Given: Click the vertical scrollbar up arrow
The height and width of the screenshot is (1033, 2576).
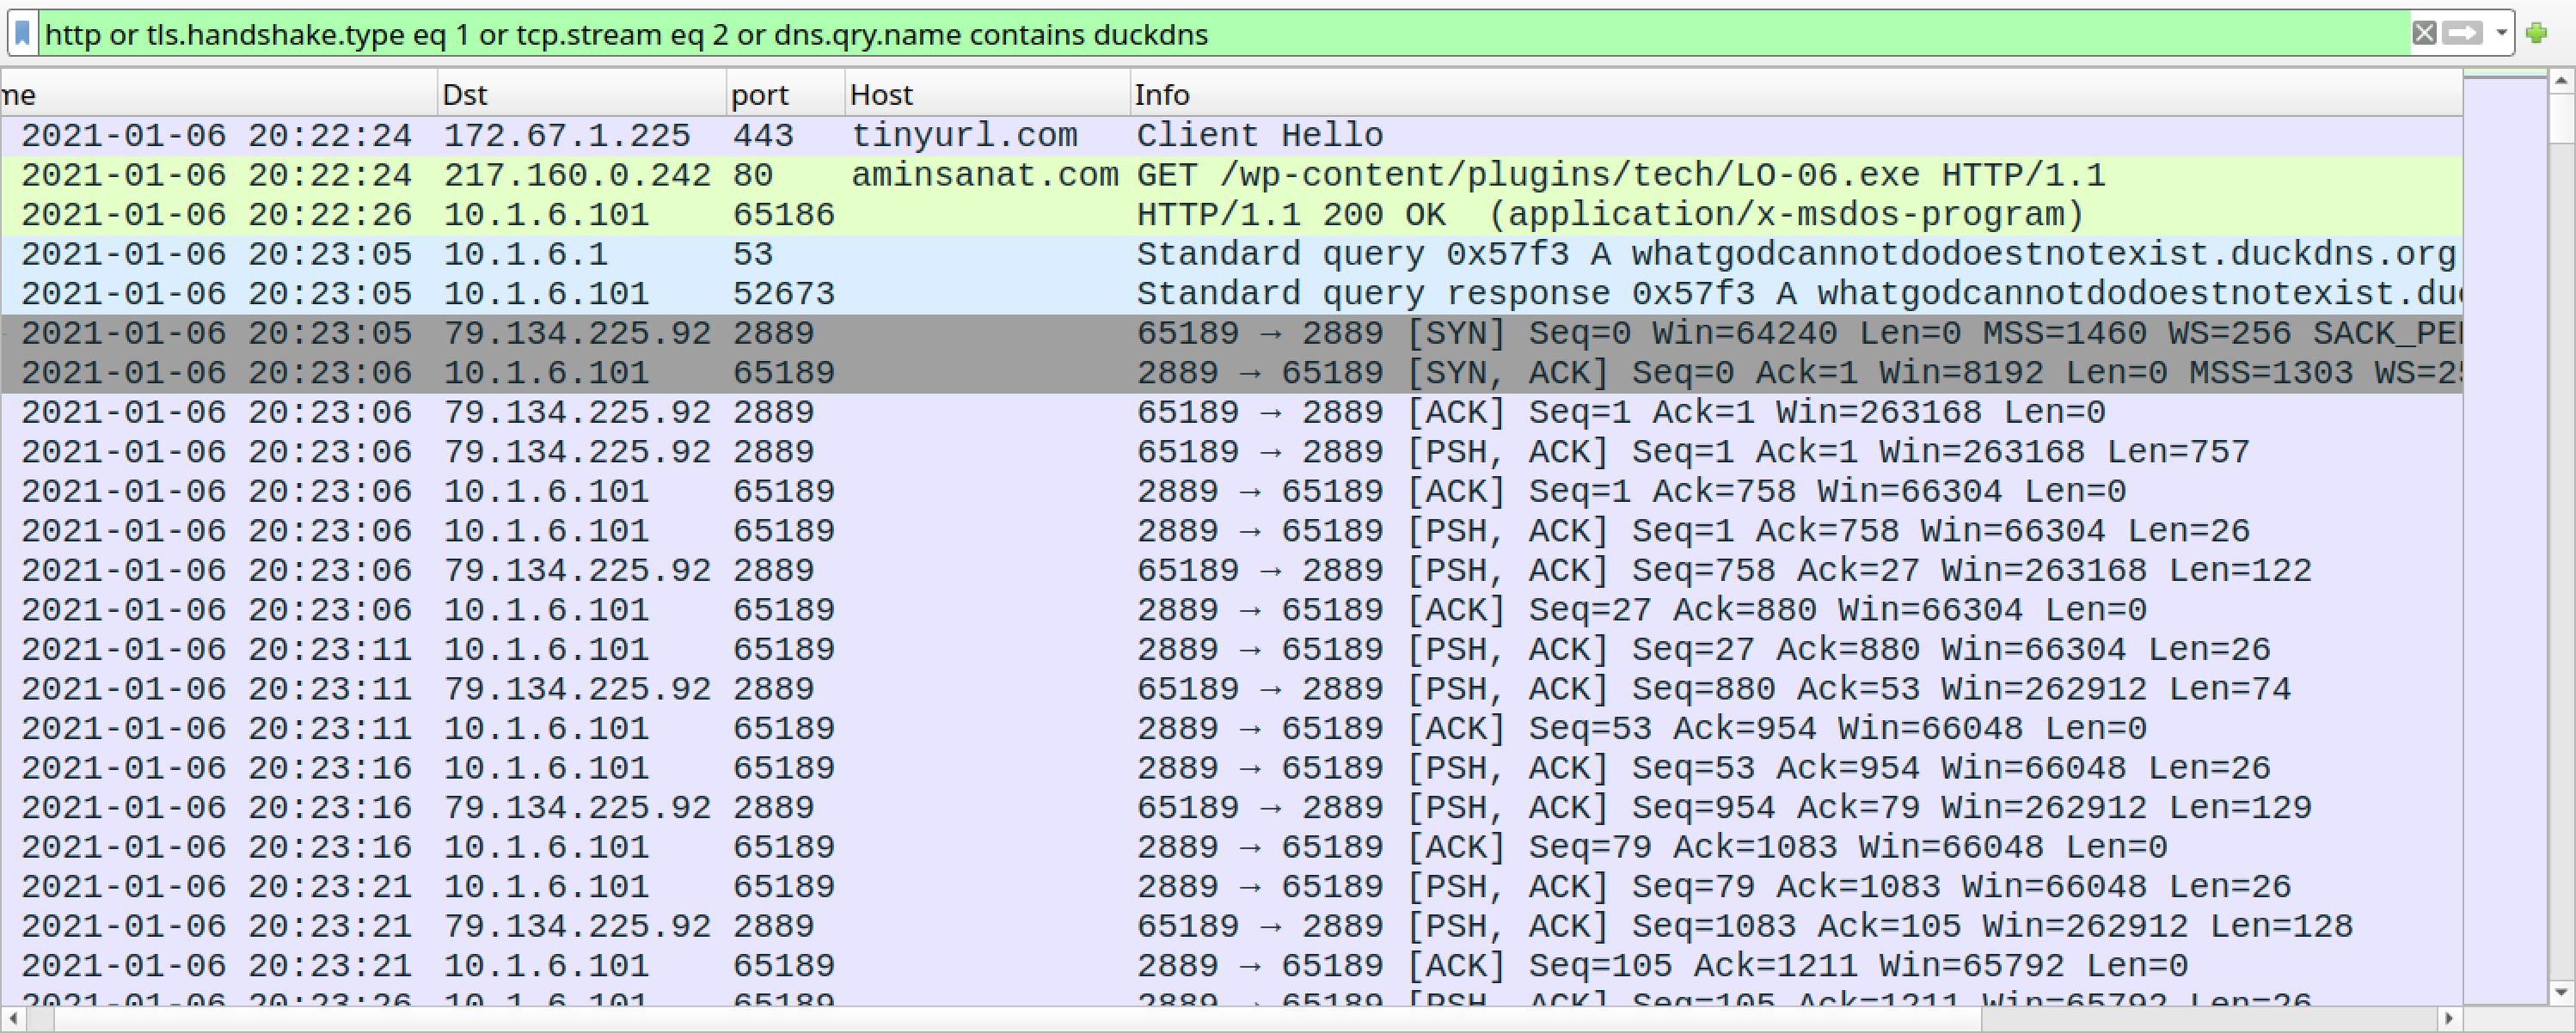Looking at the screenshot, I should coord(2561,80).
